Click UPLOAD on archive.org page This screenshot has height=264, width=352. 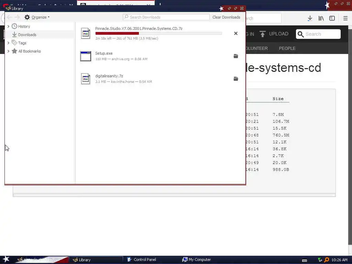(x=274, y=34)
